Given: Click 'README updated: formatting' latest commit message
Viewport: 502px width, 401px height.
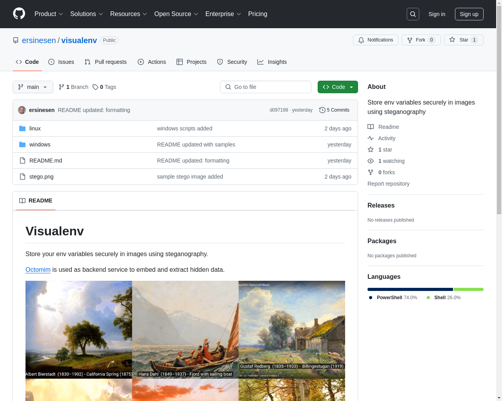Looking at the screenshot, I should point(94,110).
